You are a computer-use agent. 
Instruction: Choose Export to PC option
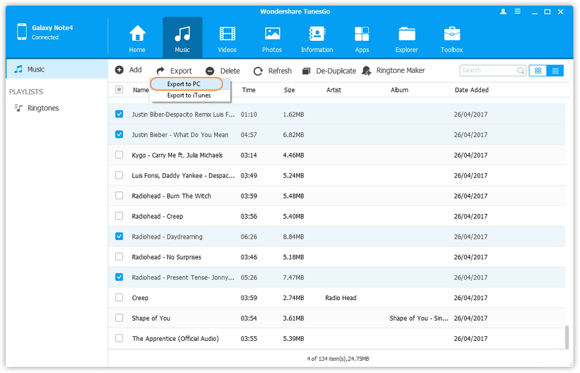point(186,84)
